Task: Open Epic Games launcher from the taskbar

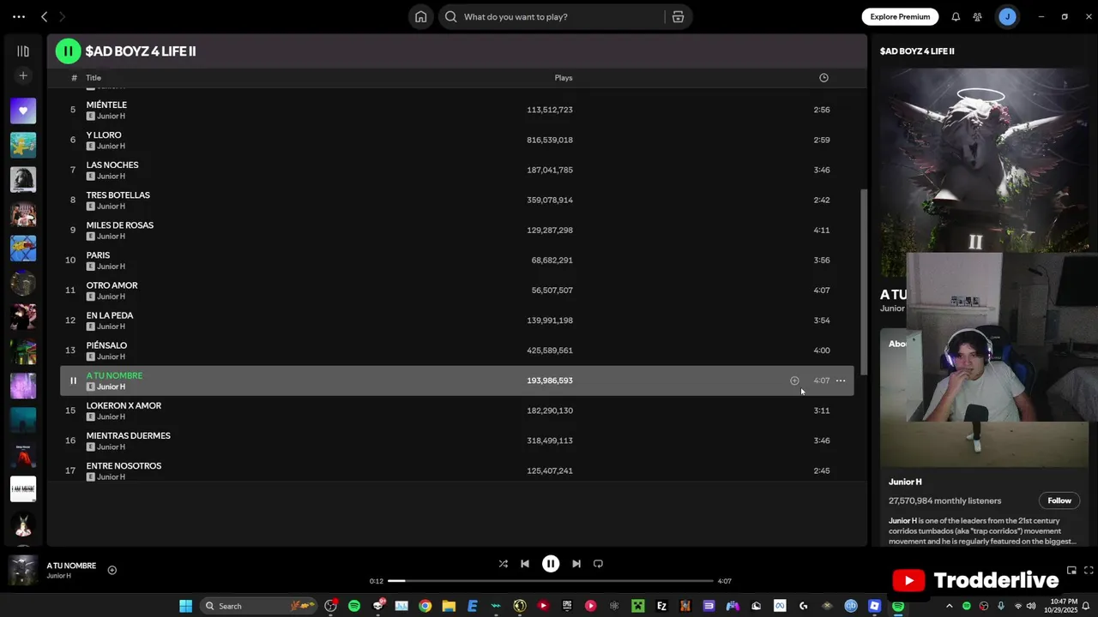Action: coord(567,606)
